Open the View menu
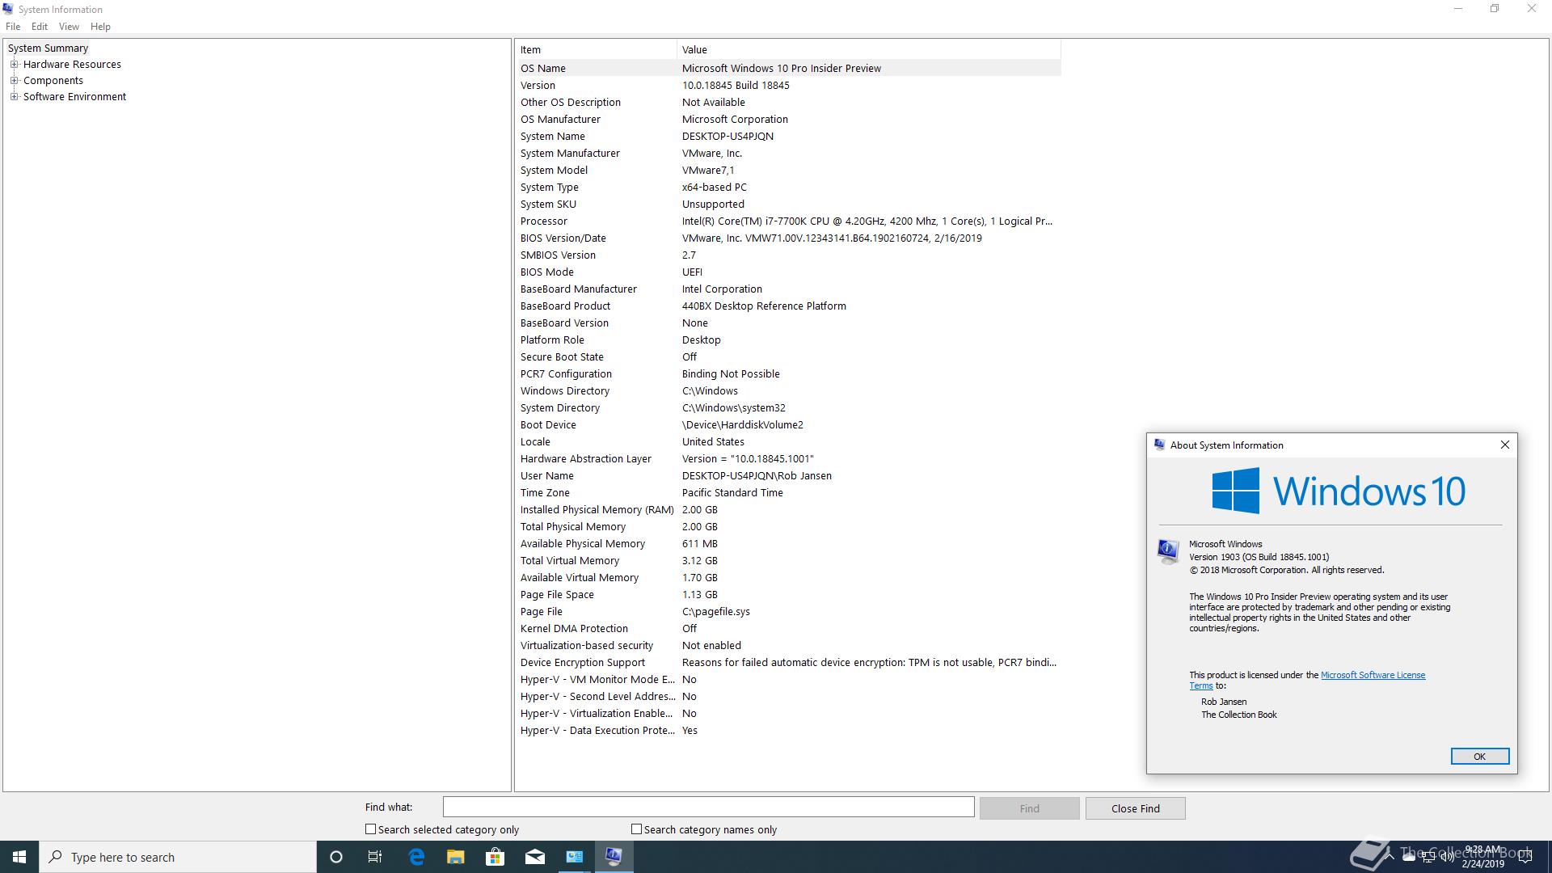The width and height of the screenshot is (1552, 873). pyautogui.click(x=69, y=27)
